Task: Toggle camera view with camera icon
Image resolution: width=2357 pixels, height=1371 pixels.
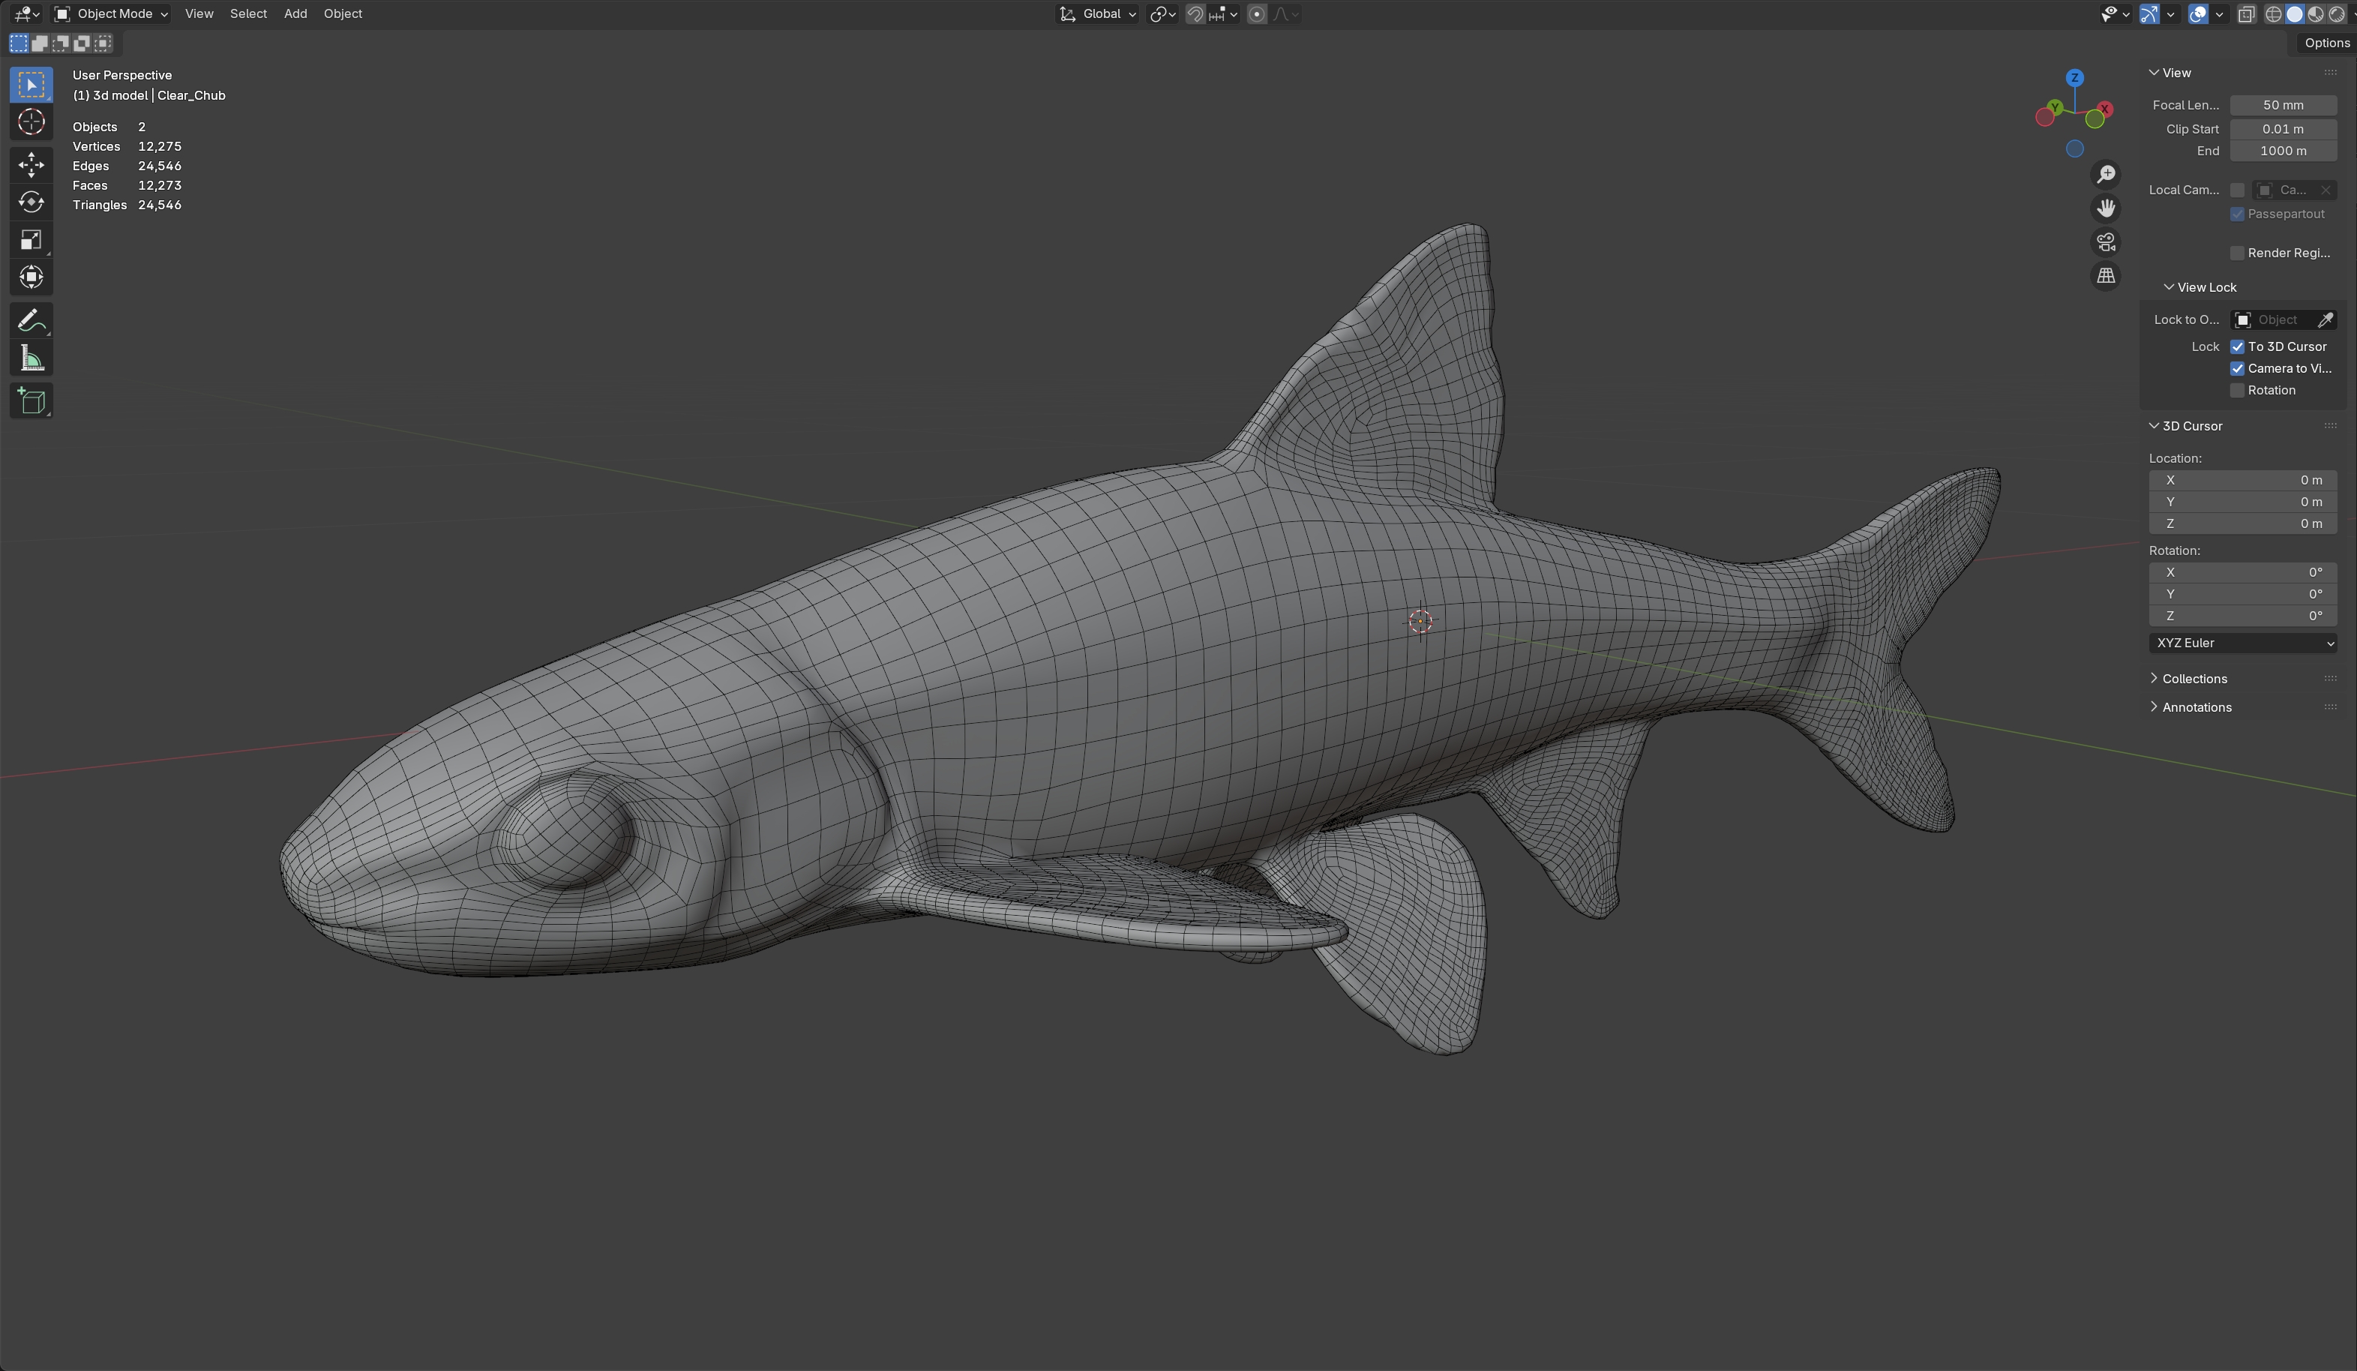Action: pos(2105,242)
